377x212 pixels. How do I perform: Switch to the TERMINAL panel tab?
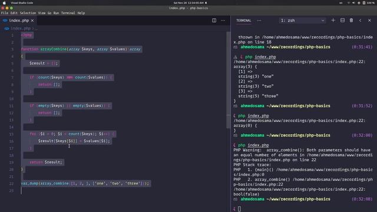coord(243,21)
